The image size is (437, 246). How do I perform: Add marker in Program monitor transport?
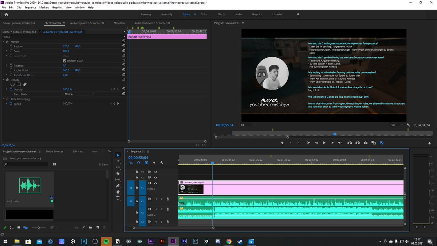click(x=283, y=143)
